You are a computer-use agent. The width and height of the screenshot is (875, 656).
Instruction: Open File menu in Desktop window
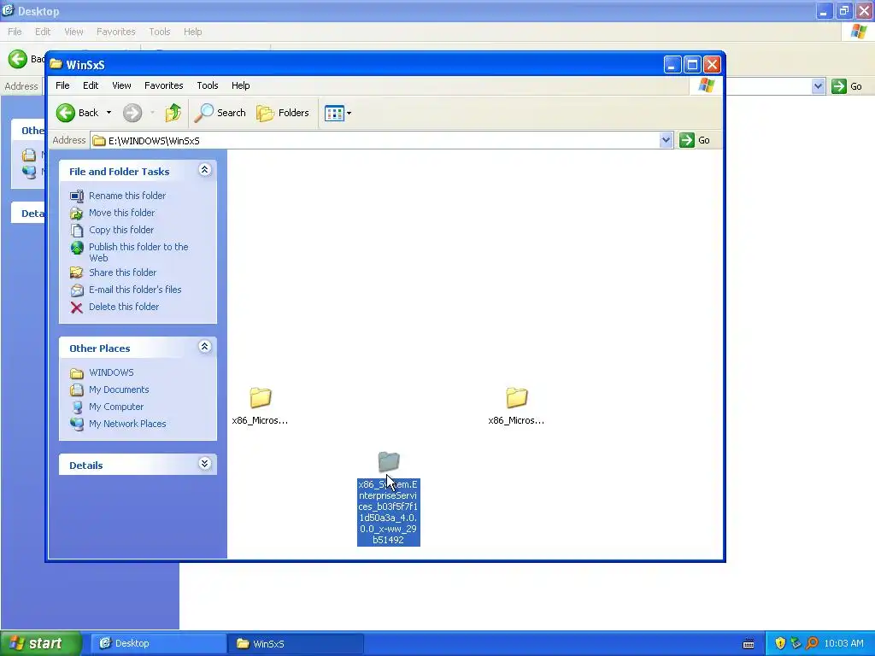coord(15,32)
